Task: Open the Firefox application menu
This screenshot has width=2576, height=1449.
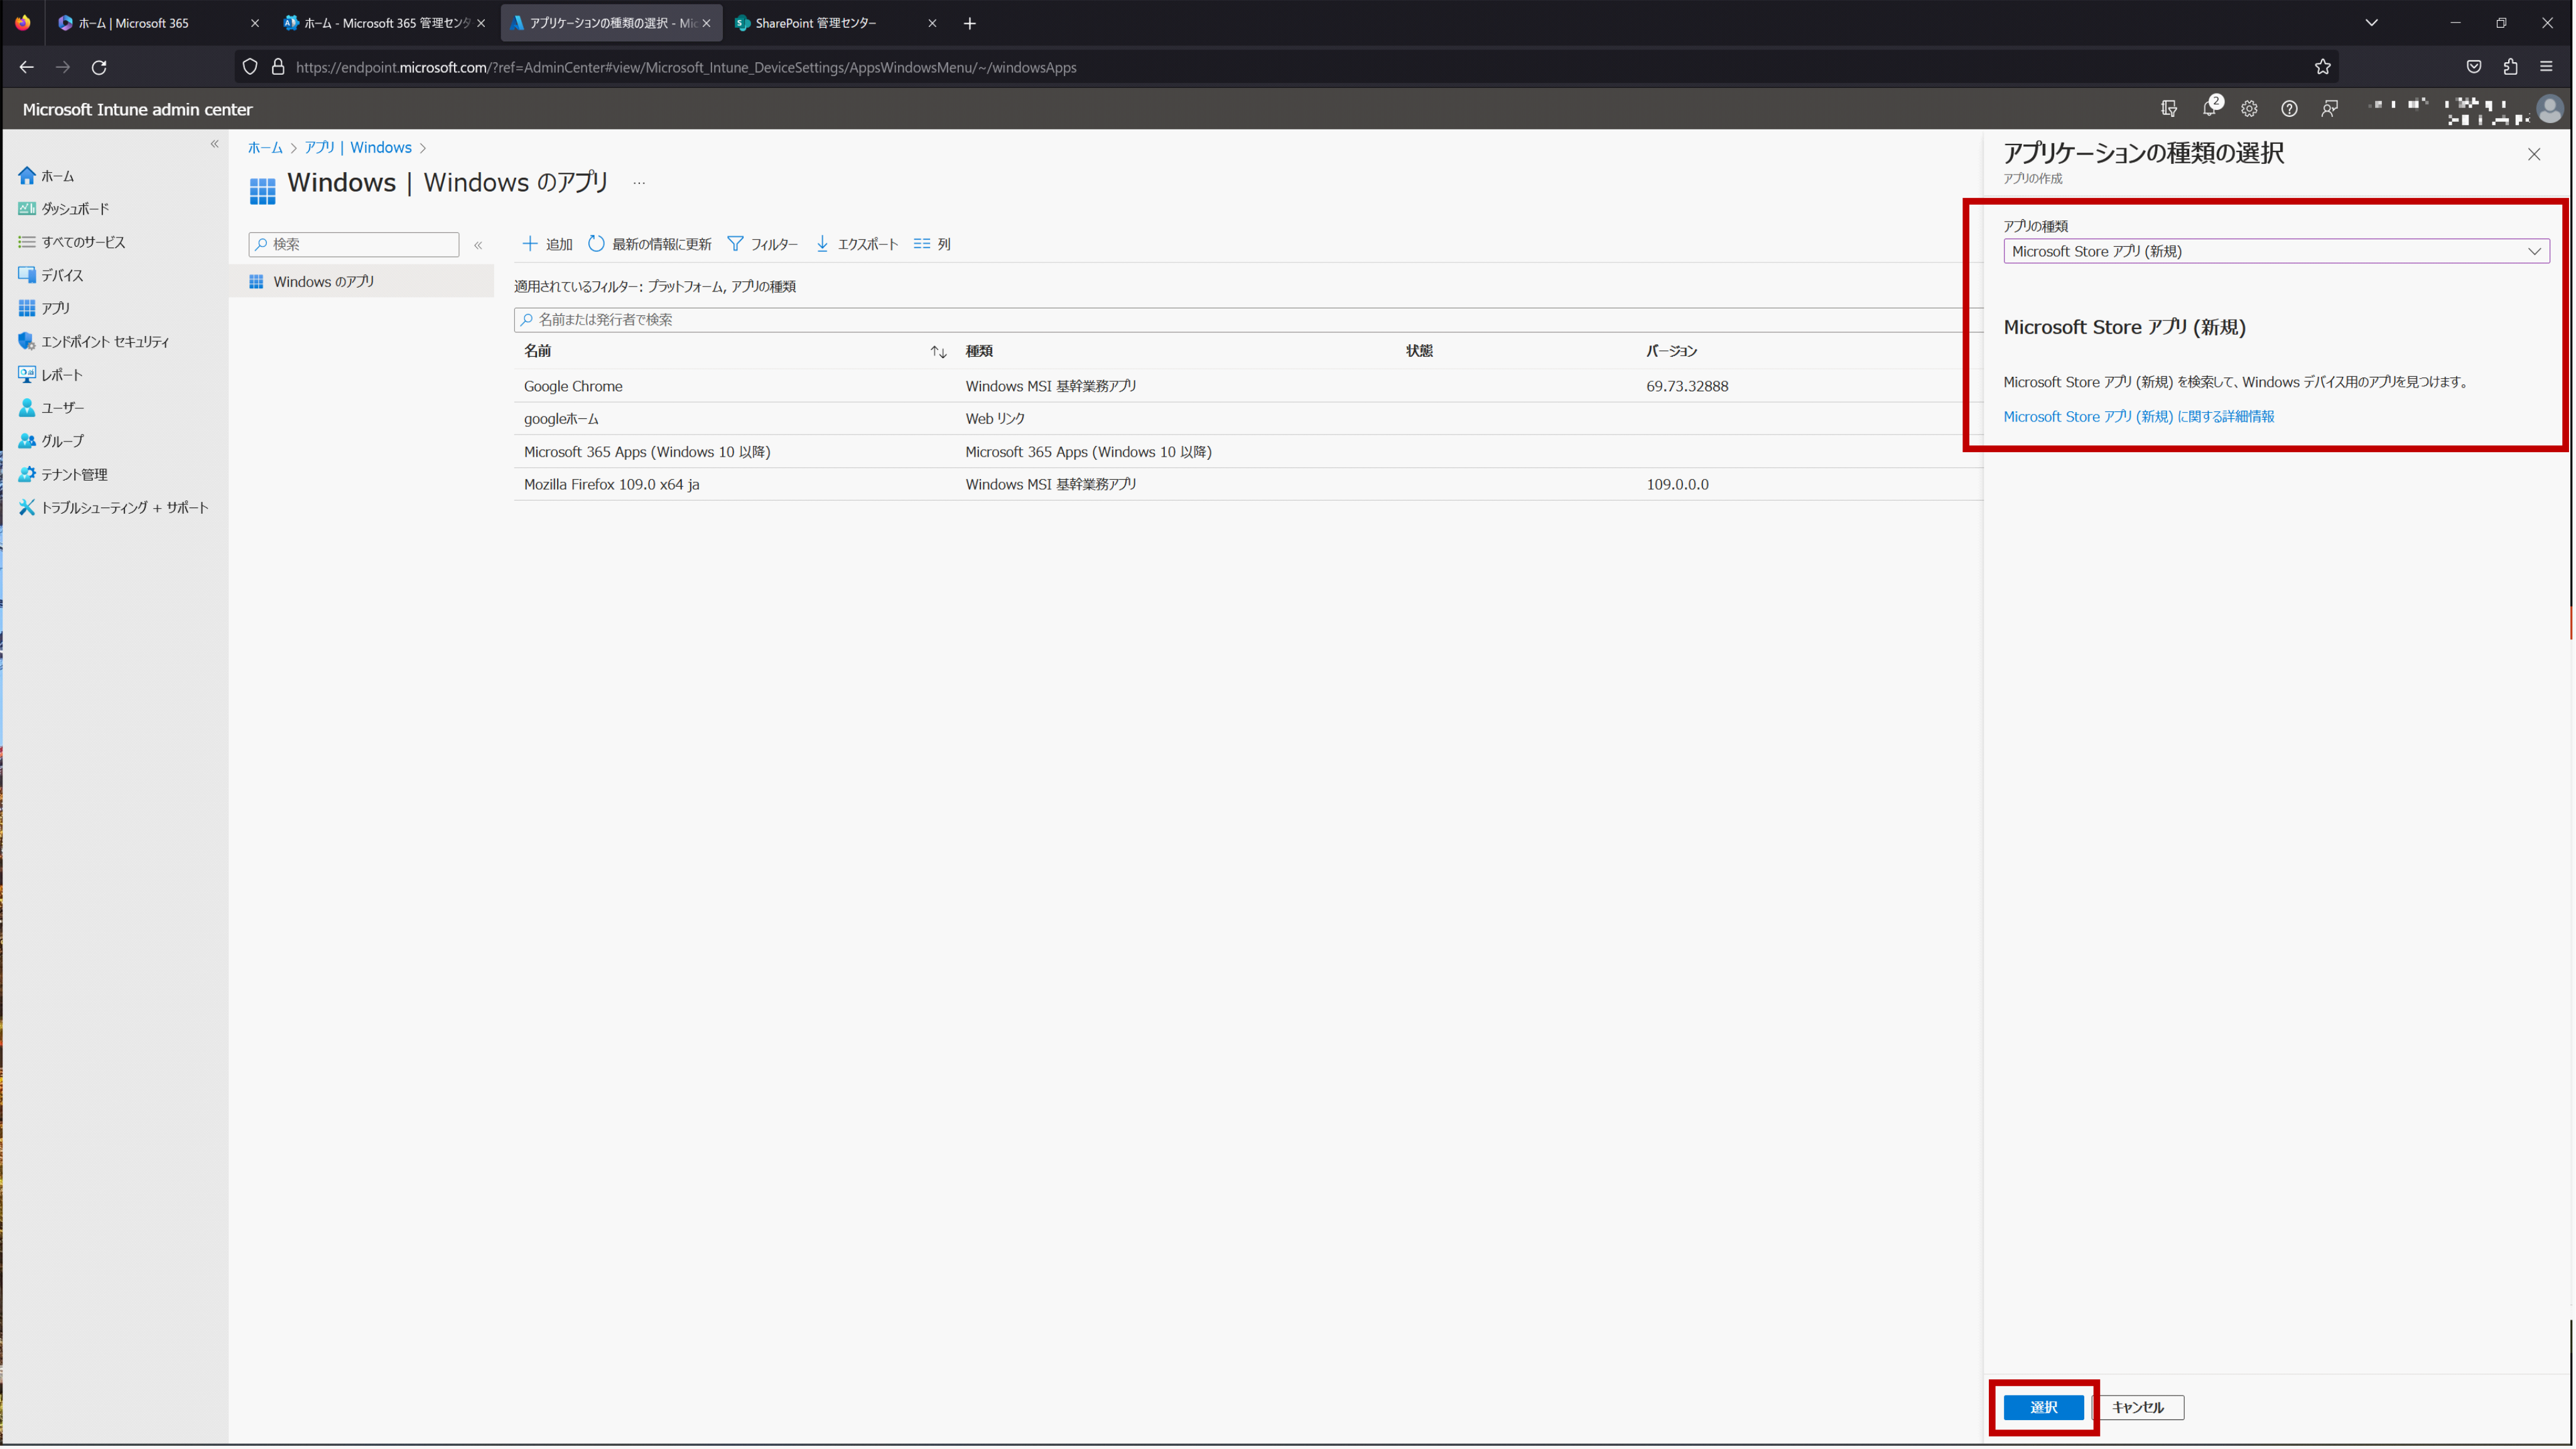Action: pos(2546,67)
